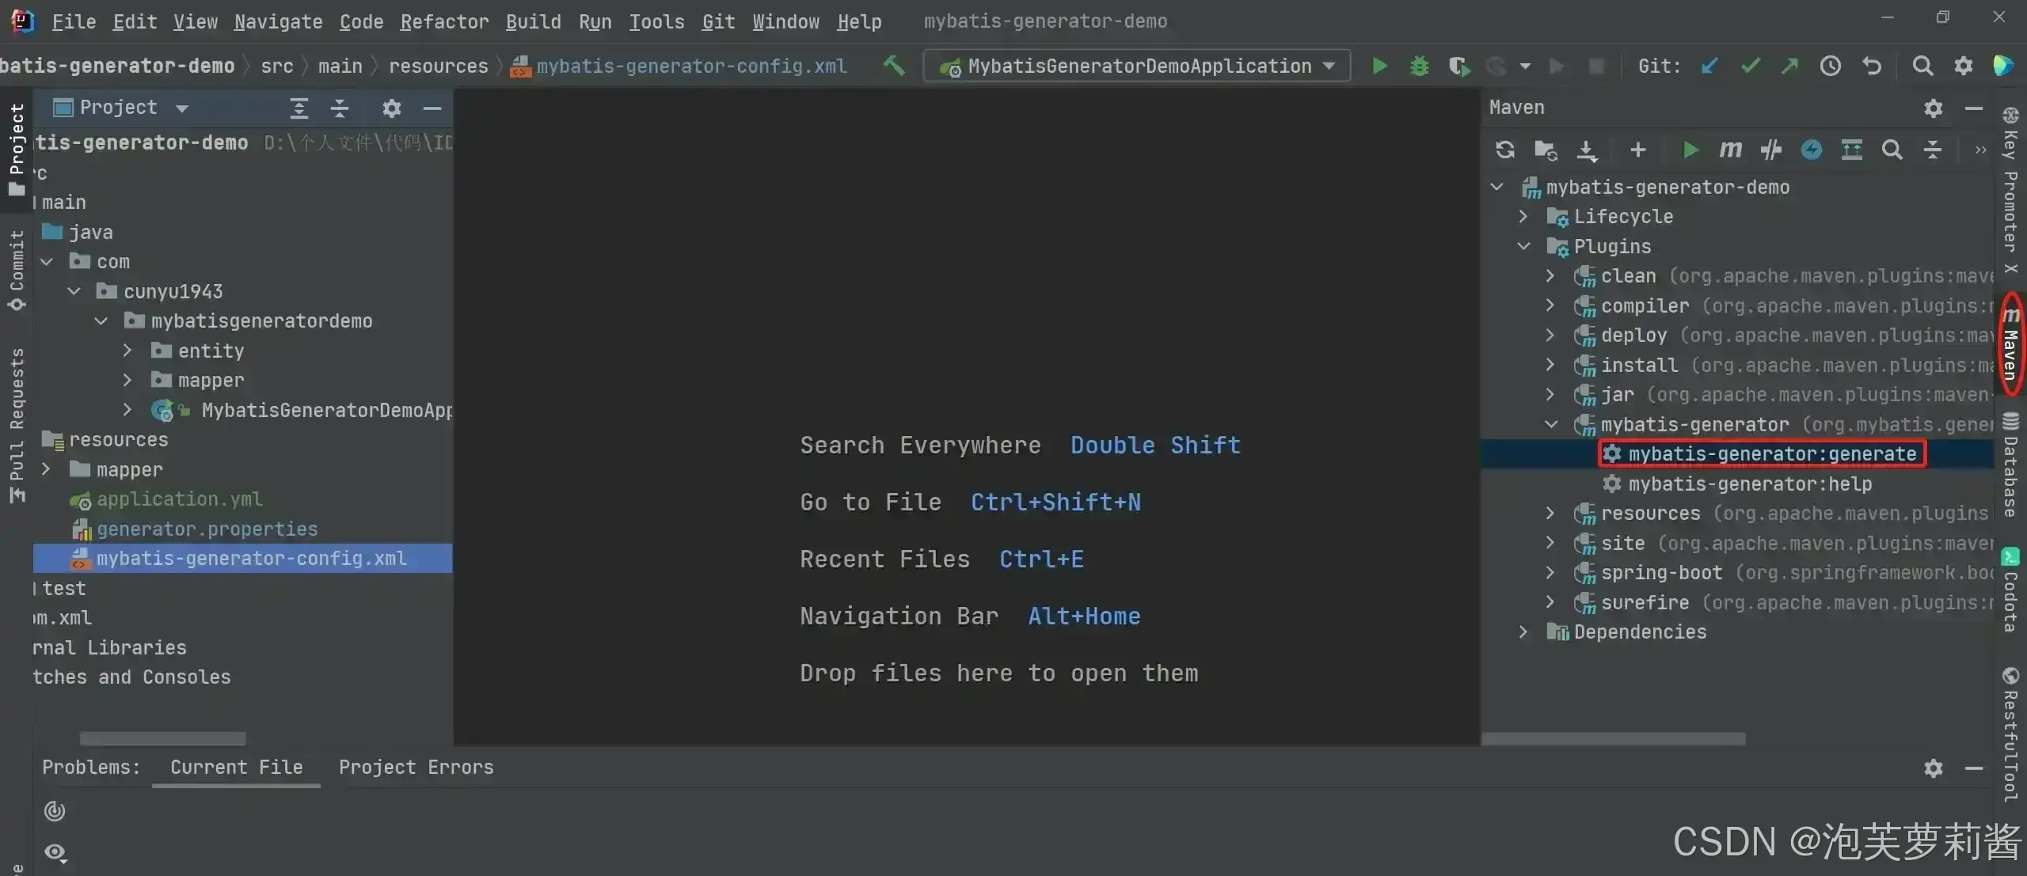
Task: Click the Maven panel horizontal scrollbar
Action: (x=1614, y=738)
